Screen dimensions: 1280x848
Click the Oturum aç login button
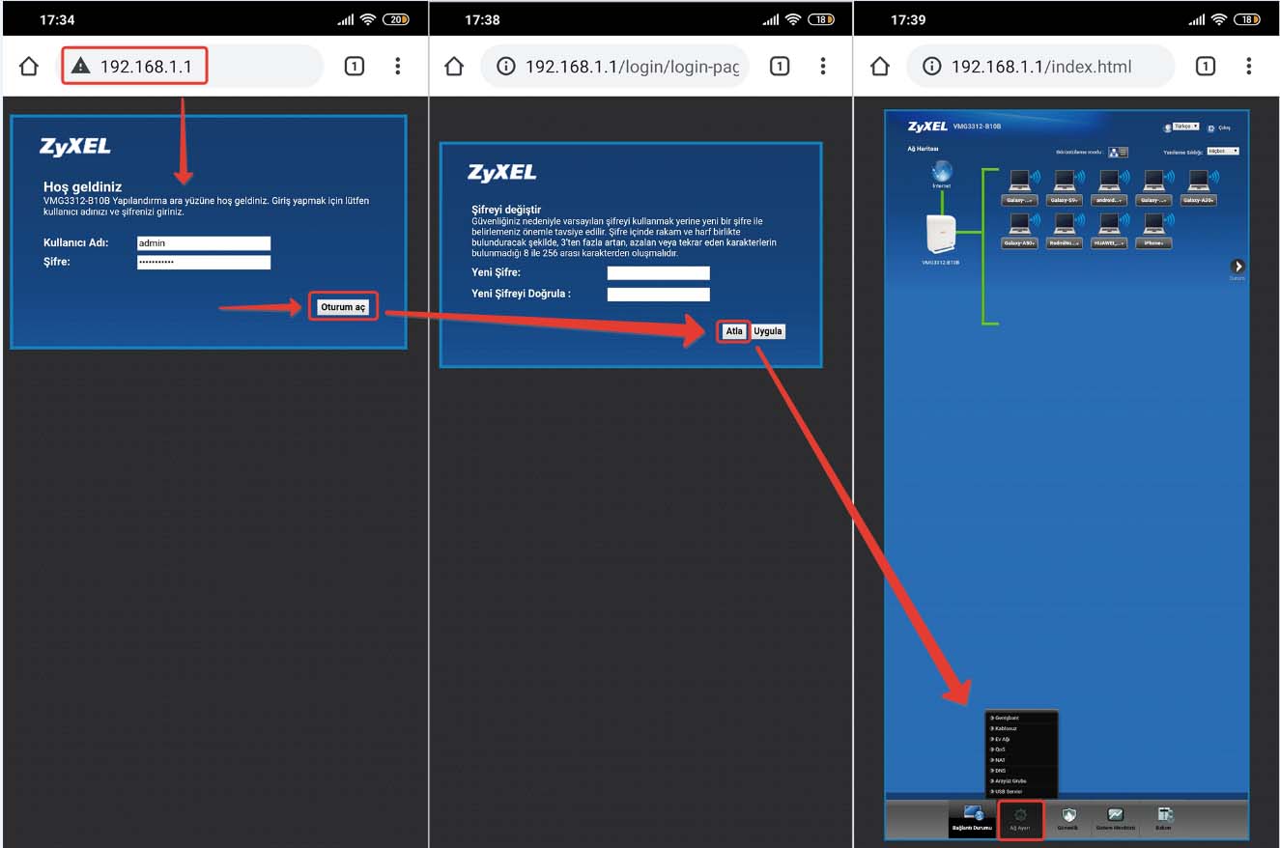[343, 307]
